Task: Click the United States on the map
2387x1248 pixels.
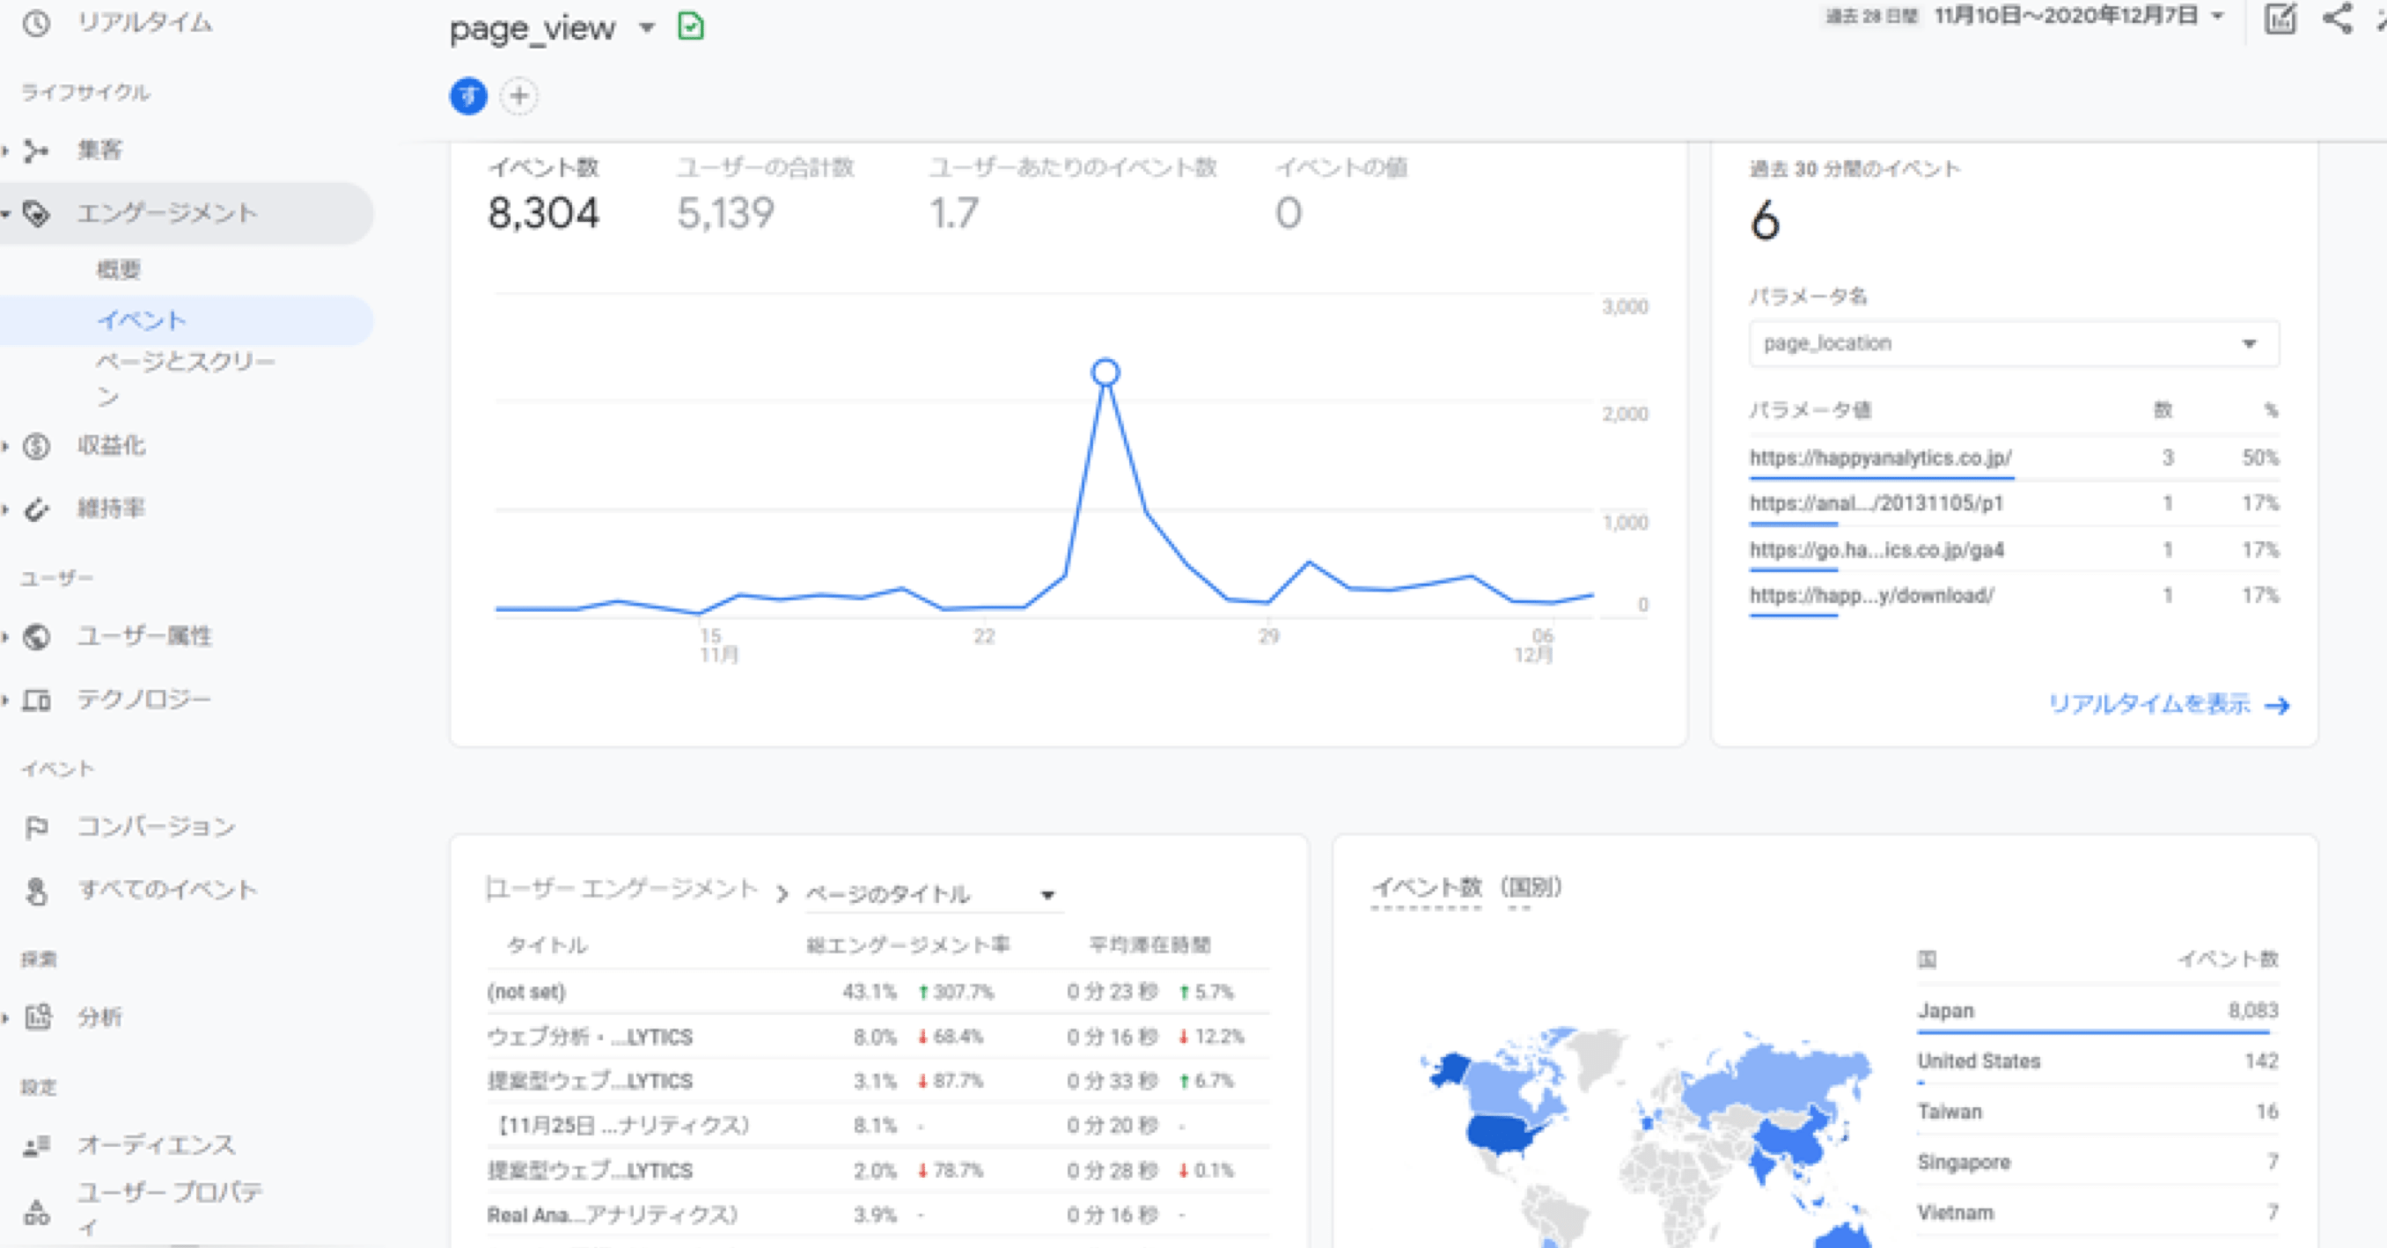Action: click(1503, 1134)
